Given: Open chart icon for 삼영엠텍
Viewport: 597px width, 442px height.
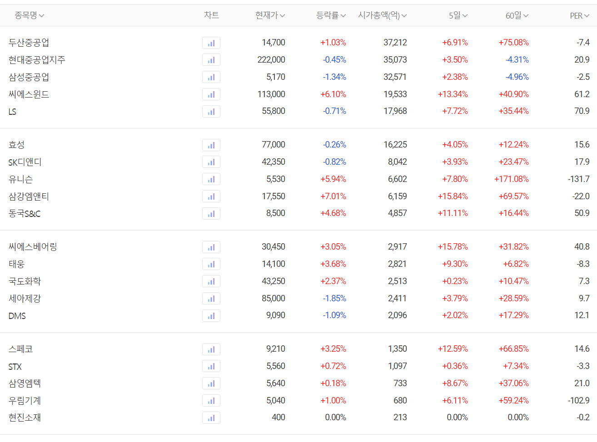Looking at the screenshot, I should (x=211, y=383).
